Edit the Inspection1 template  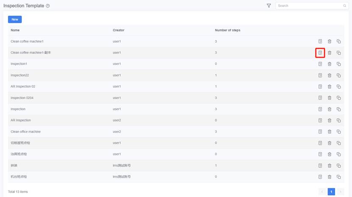tap(320, 64)
